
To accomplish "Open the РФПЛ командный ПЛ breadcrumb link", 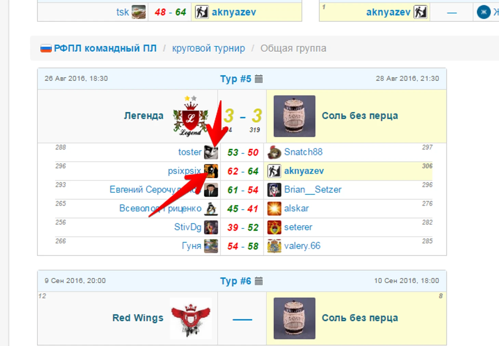I will point(105,48).
